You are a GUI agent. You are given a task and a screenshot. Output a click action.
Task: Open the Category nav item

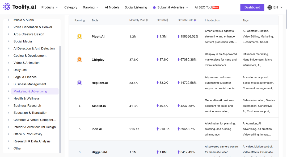[71, 7]
